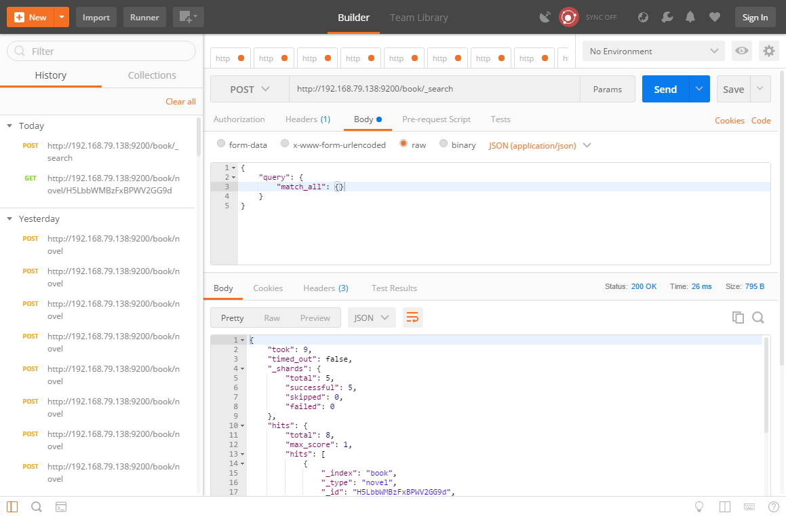Open the Pre-request Script tab
The width and height of the screenshot is (786, 517).
pyautogui.click(x=436, y=119)
